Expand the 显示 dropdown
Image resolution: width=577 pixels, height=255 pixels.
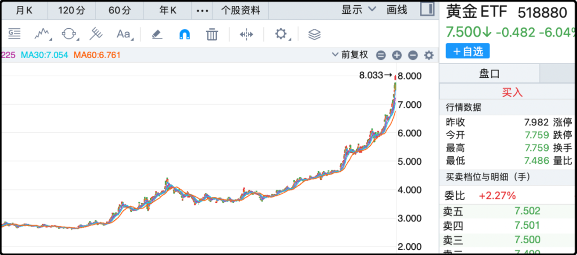tap(358, 10)
